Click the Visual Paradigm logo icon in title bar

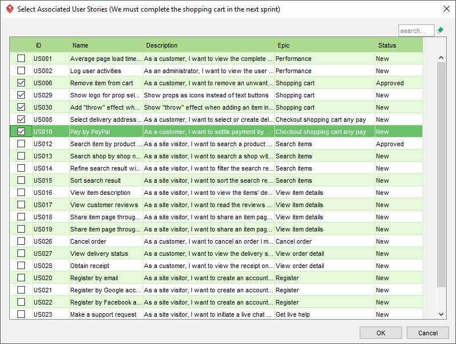tap(10, 9)
